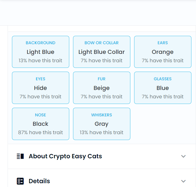Click the 'Orange' ears value text
This screenshot has height=187, width=196.
163,52
